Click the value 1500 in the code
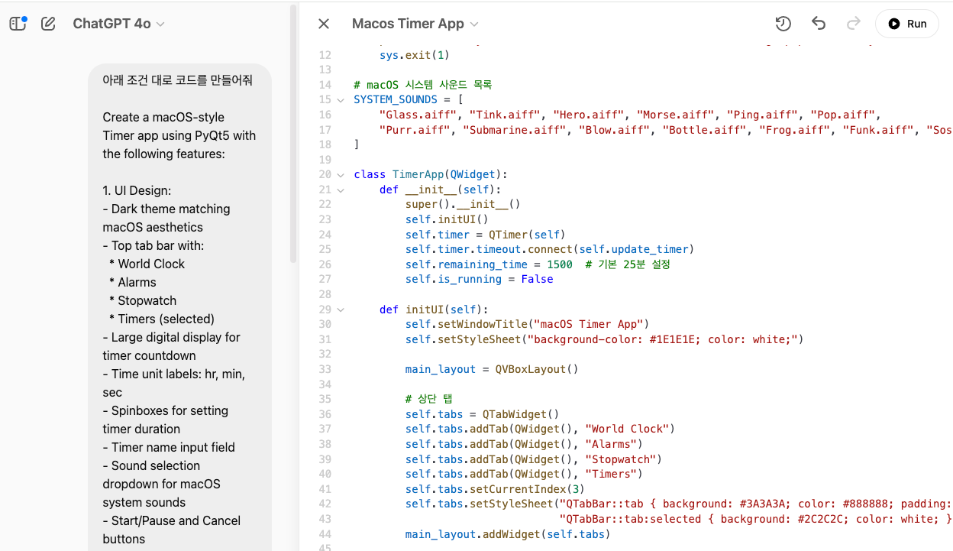 [x=559, y=264]
